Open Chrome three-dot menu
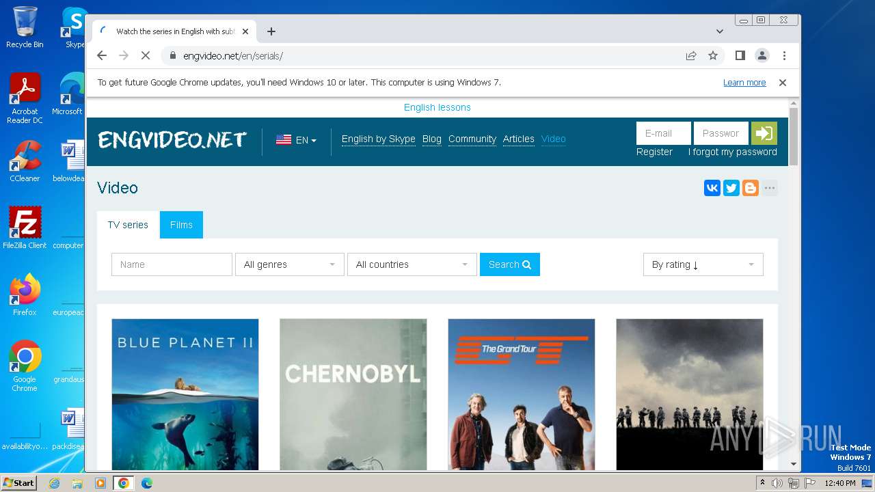Screen dimensions: 875x492 tap(784, 55)
